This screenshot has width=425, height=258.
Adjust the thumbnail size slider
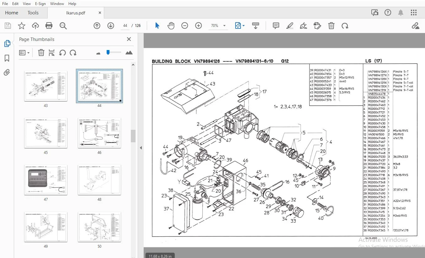pyautogui.click(x=108, y=52)
